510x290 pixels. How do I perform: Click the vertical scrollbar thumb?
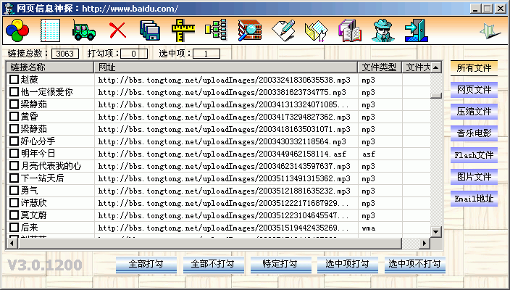pos(436,96)
